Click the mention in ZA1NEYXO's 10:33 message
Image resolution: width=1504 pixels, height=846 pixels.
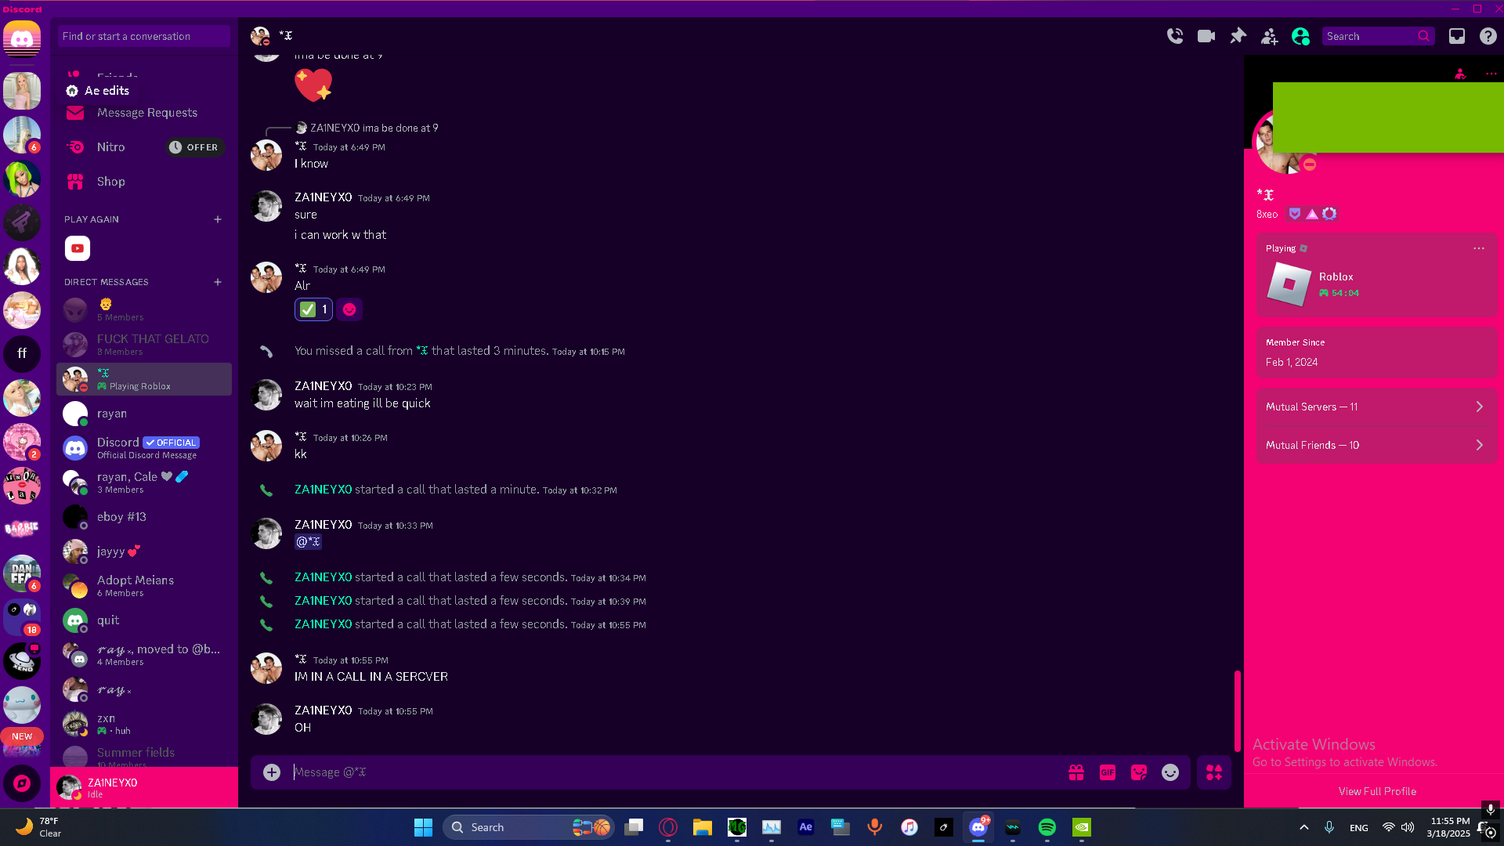click(x=308, y=542)
